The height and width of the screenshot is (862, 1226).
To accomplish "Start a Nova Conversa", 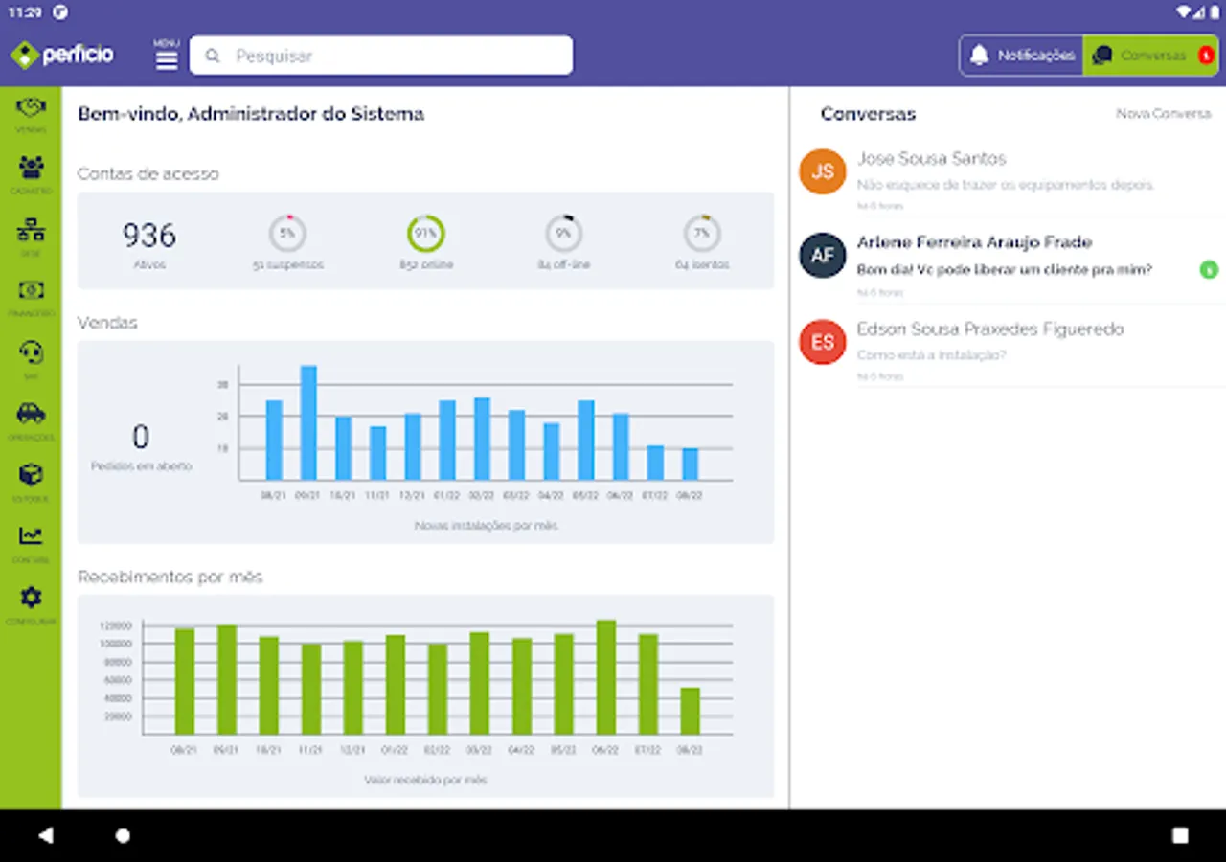I will 1163,113.
